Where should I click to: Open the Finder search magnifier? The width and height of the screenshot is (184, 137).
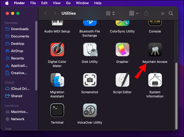pyautogui.click(x=171, y=13)
